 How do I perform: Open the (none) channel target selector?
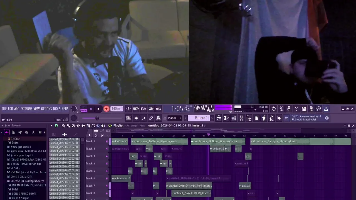[x=174, y=118]
